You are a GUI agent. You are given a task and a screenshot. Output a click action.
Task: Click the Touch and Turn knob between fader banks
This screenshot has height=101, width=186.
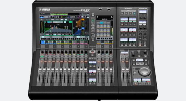pyautogui.click(x=92, y=51)
